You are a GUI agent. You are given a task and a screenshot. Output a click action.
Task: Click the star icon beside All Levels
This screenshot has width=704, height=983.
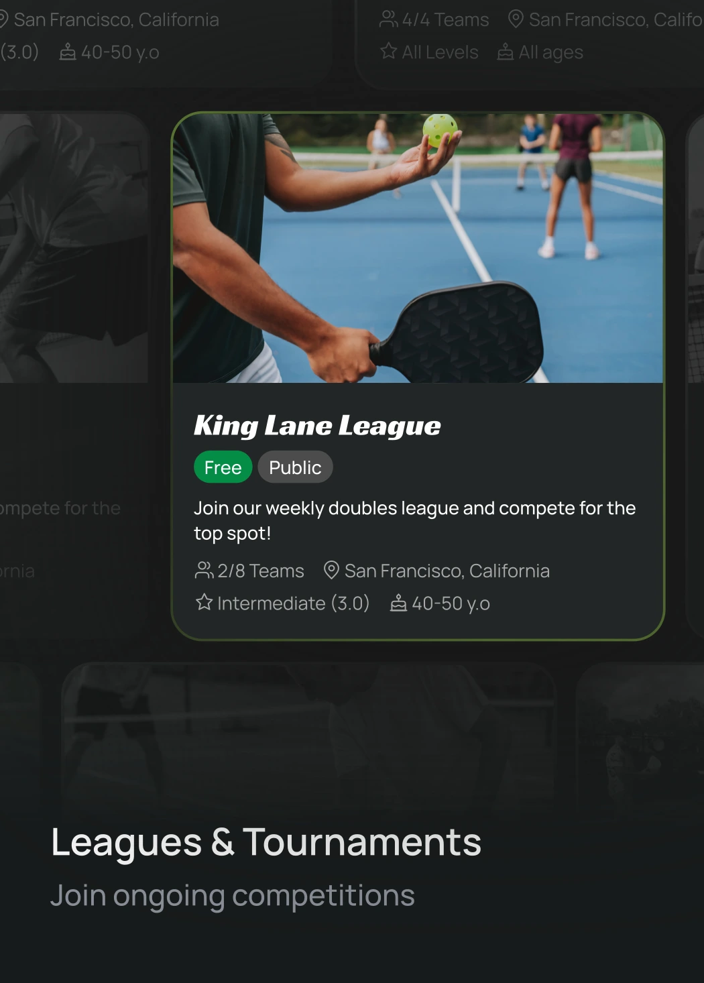click(x=388, y=51)
